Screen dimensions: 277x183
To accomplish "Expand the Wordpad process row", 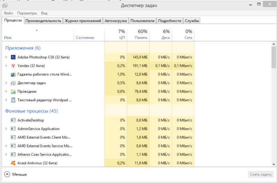I will click(x=6, y=100).
